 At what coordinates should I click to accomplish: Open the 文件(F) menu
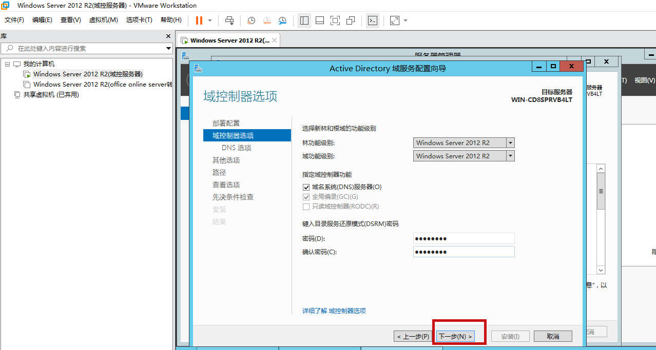click(x=14, y=20)
